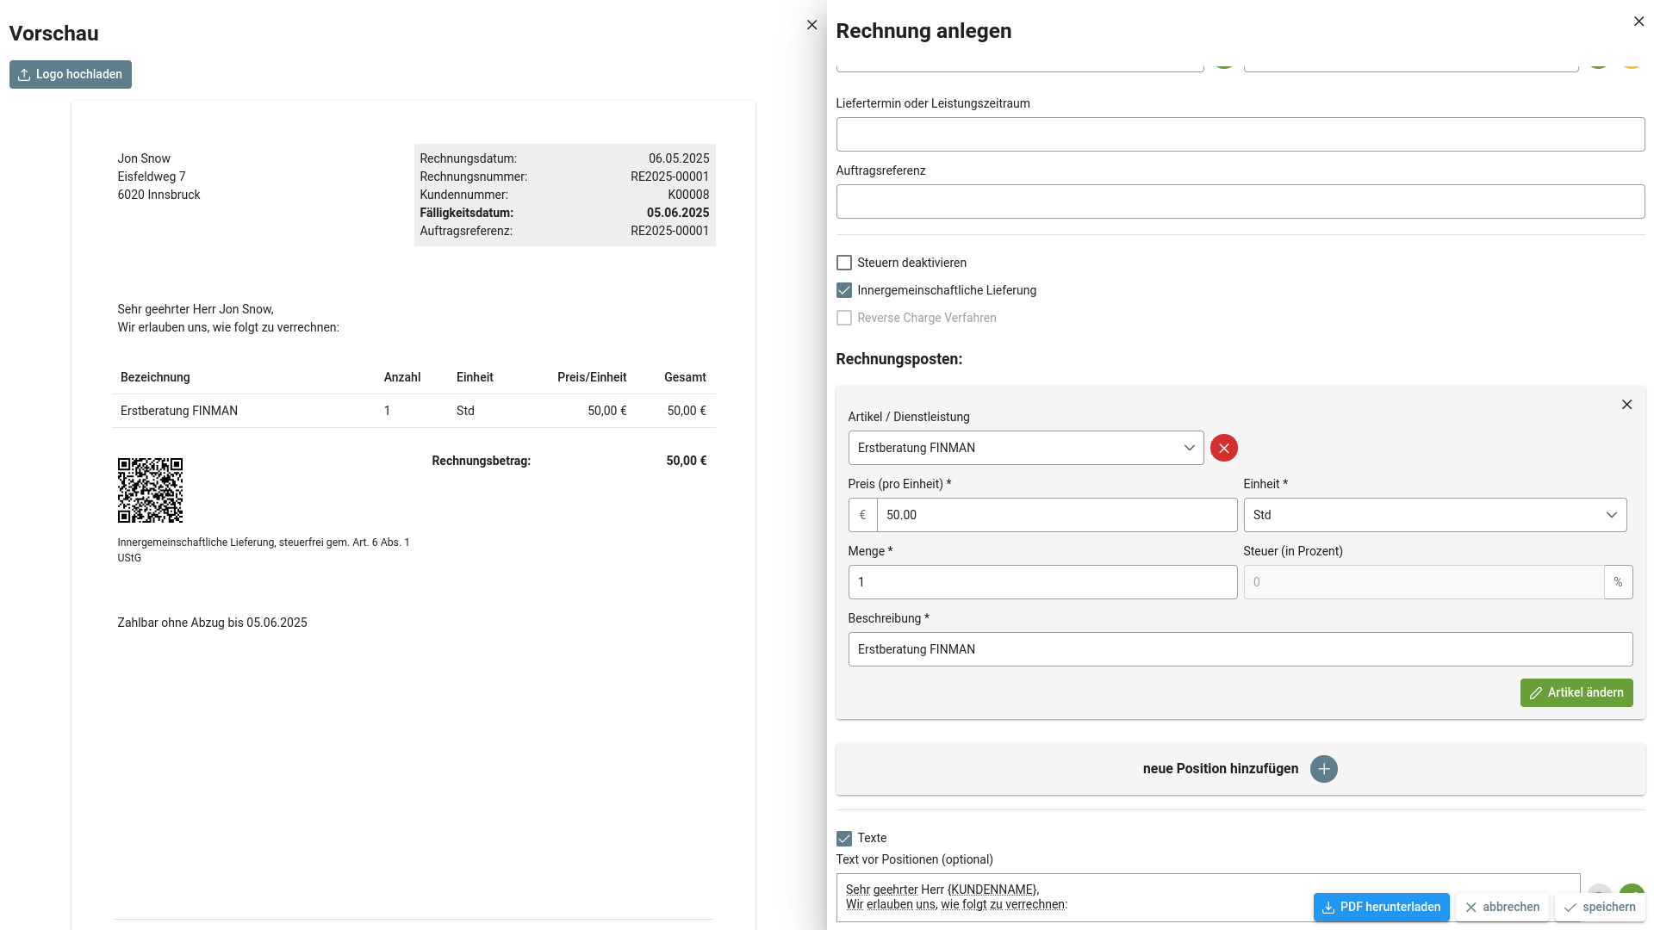Click the Liefertermin oder Leistungszeitraum field
The width and height of the screenshot is (1654, 930).
(x=1240, y=134)
